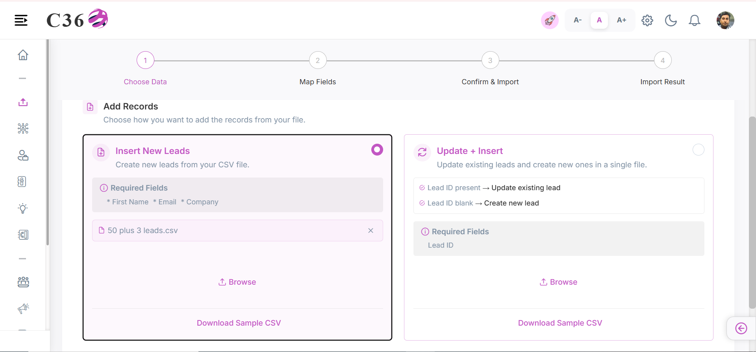Click the rocket icon in the header
Image resolution: width=756 pixels, height=352 pixels.
pyautogui.click(x=550, y=20)
